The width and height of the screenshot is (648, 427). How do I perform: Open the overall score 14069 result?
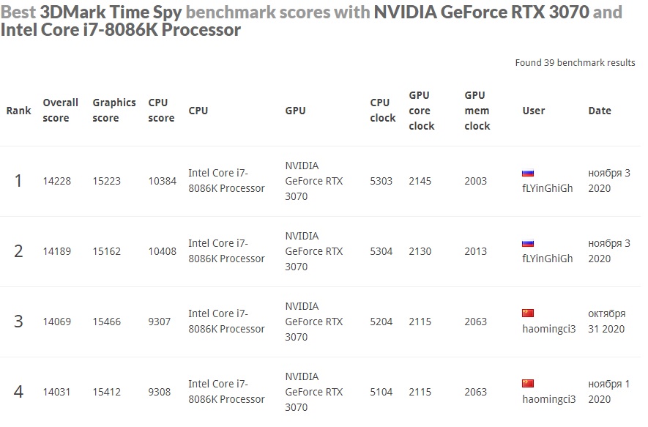point(57,322)
